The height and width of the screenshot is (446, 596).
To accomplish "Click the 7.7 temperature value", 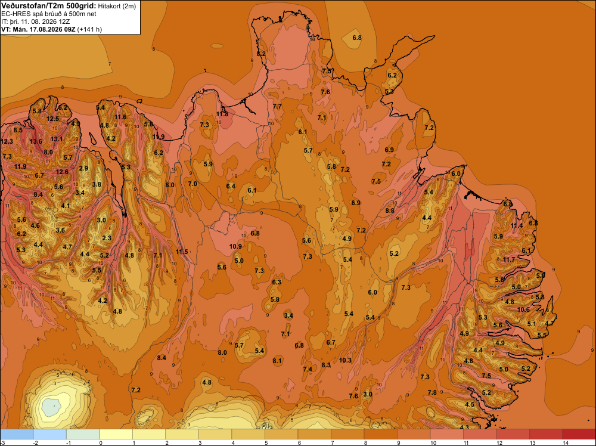I will (278, 107).
